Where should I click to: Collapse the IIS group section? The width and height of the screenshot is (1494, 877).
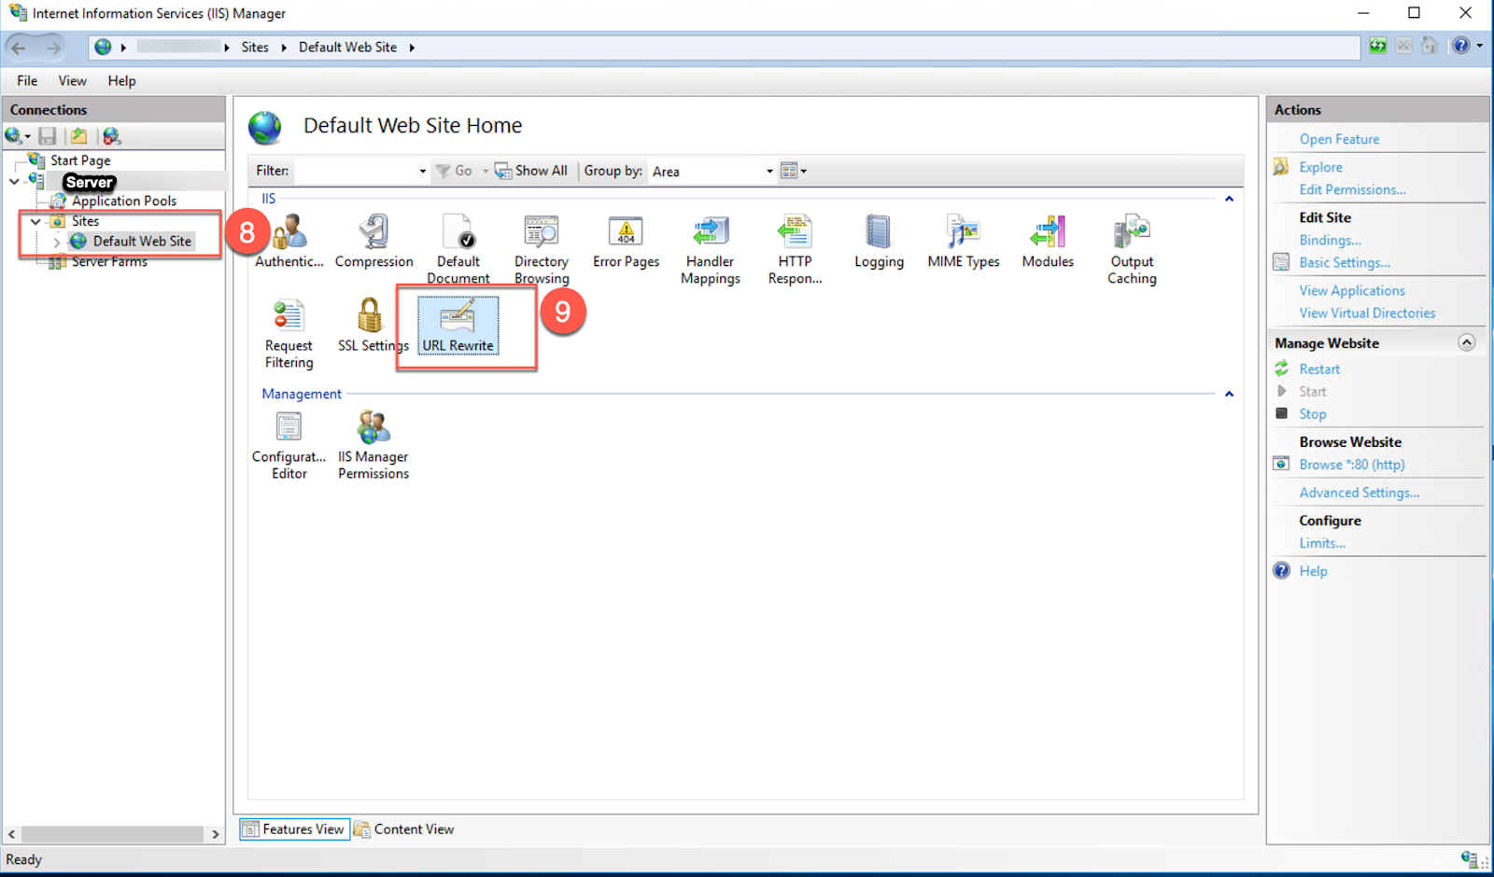pyautogui.click(x=1229, y=199)
